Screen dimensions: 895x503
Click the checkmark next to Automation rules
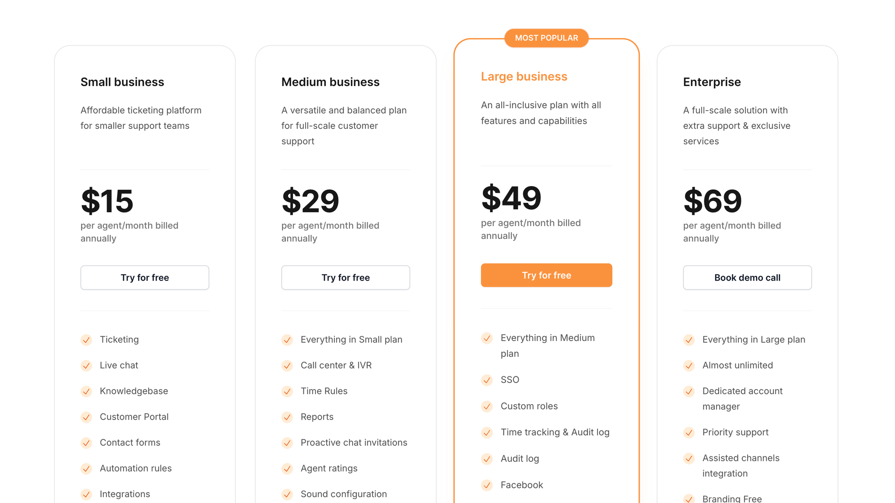pyautogui.click(x=86, y=469)
